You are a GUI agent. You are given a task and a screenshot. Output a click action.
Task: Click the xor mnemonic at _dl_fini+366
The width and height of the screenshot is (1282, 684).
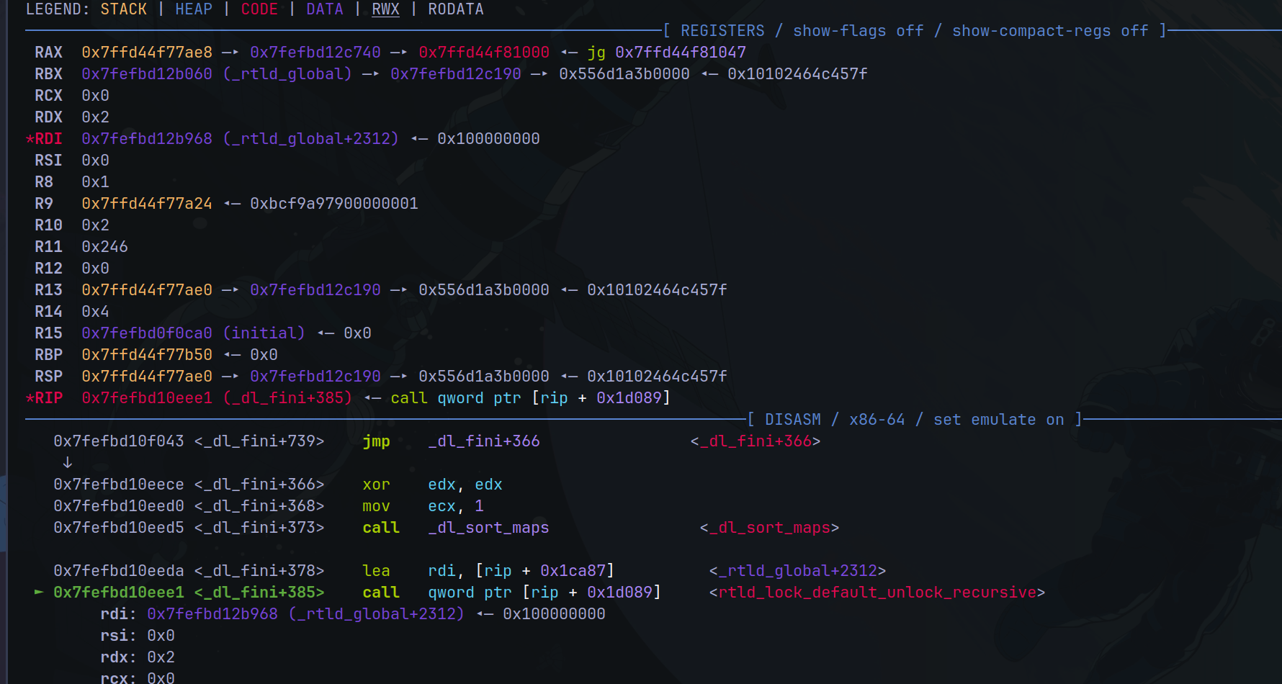(x=376, y=485)
